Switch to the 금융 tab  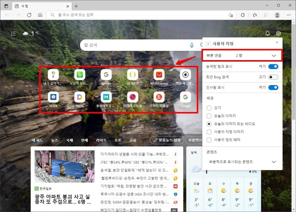coord(133,140)
